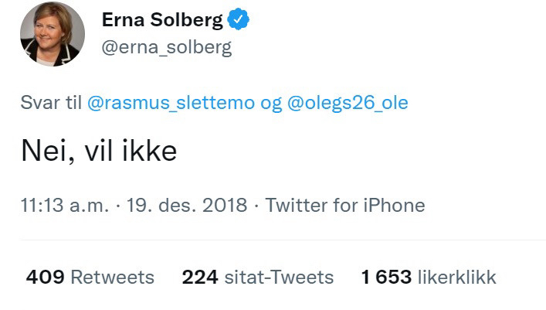Click the 224 quote count number

(200, 277)
